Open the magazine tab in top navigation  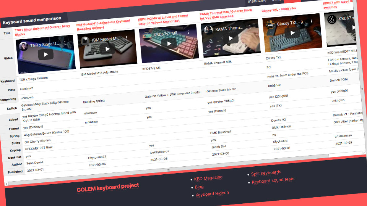point(257,2)
